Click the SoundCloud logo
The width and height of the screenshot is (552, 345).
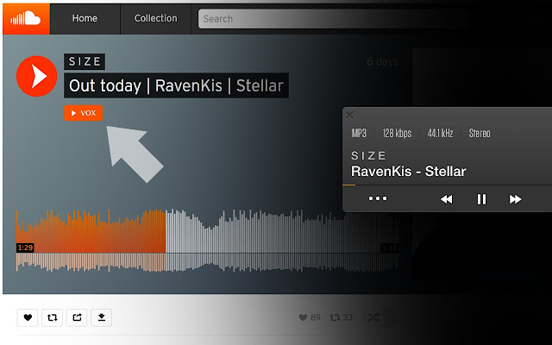(26, 19)
